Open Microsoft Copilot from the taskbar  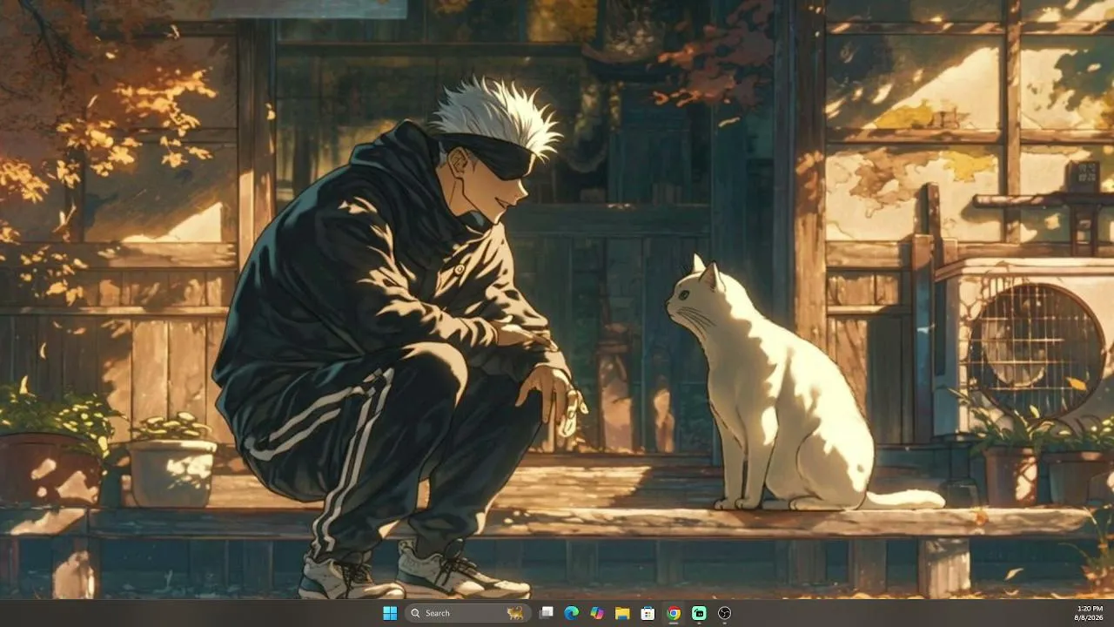597,613
